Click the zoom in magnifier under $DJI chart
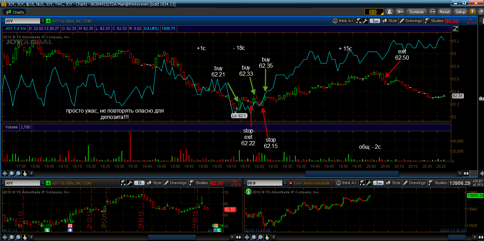484x241 pixels. (x=254, y=237)
